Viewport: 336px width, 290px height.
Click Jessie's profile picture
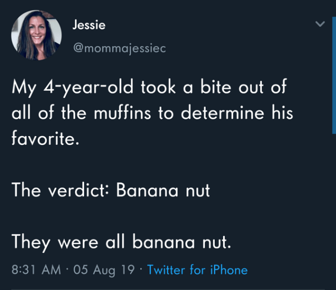tap(36, 34)
